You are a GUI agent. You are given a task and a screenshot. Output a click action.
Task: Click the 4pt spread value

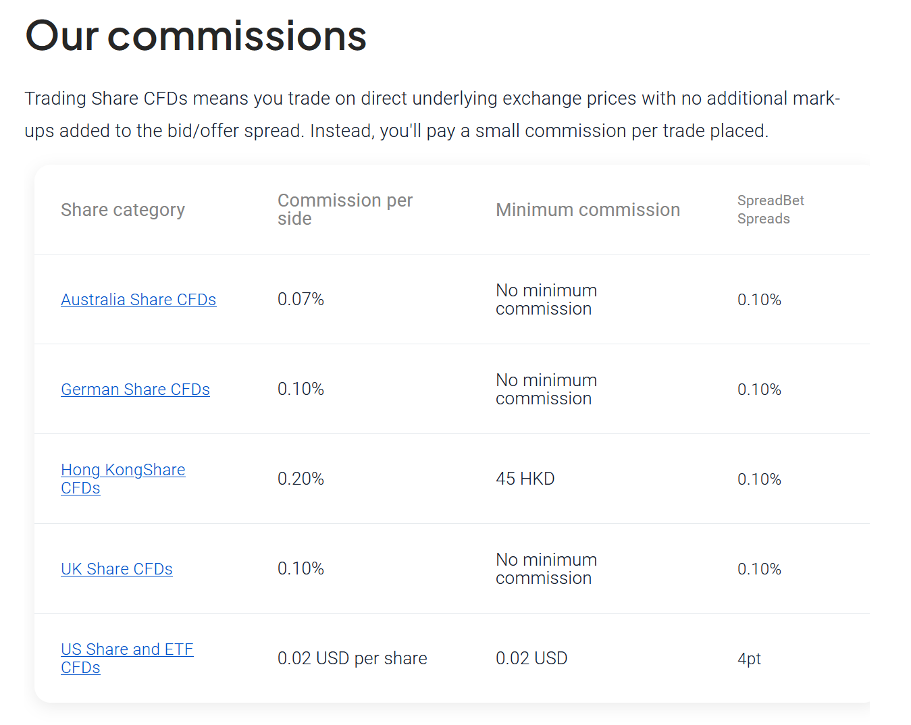(x=749, y=659)
